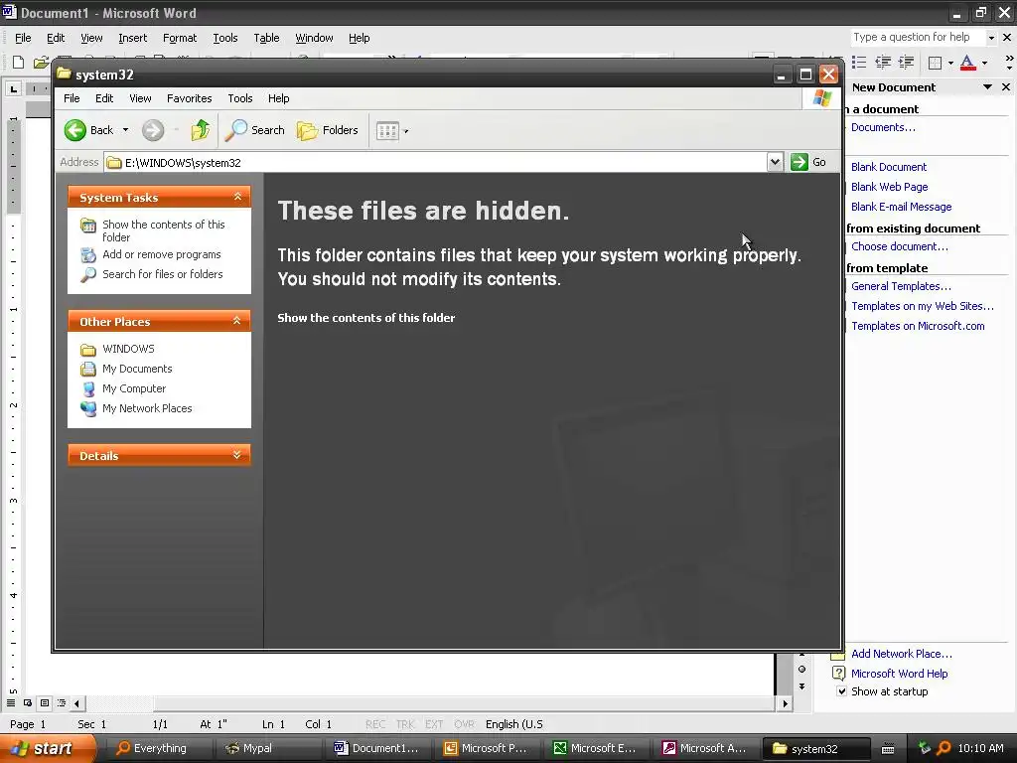This screenshot has width=1017, height=763.
Task: Click the Forward arrow in Explorer toolbar
Action: 153,130
